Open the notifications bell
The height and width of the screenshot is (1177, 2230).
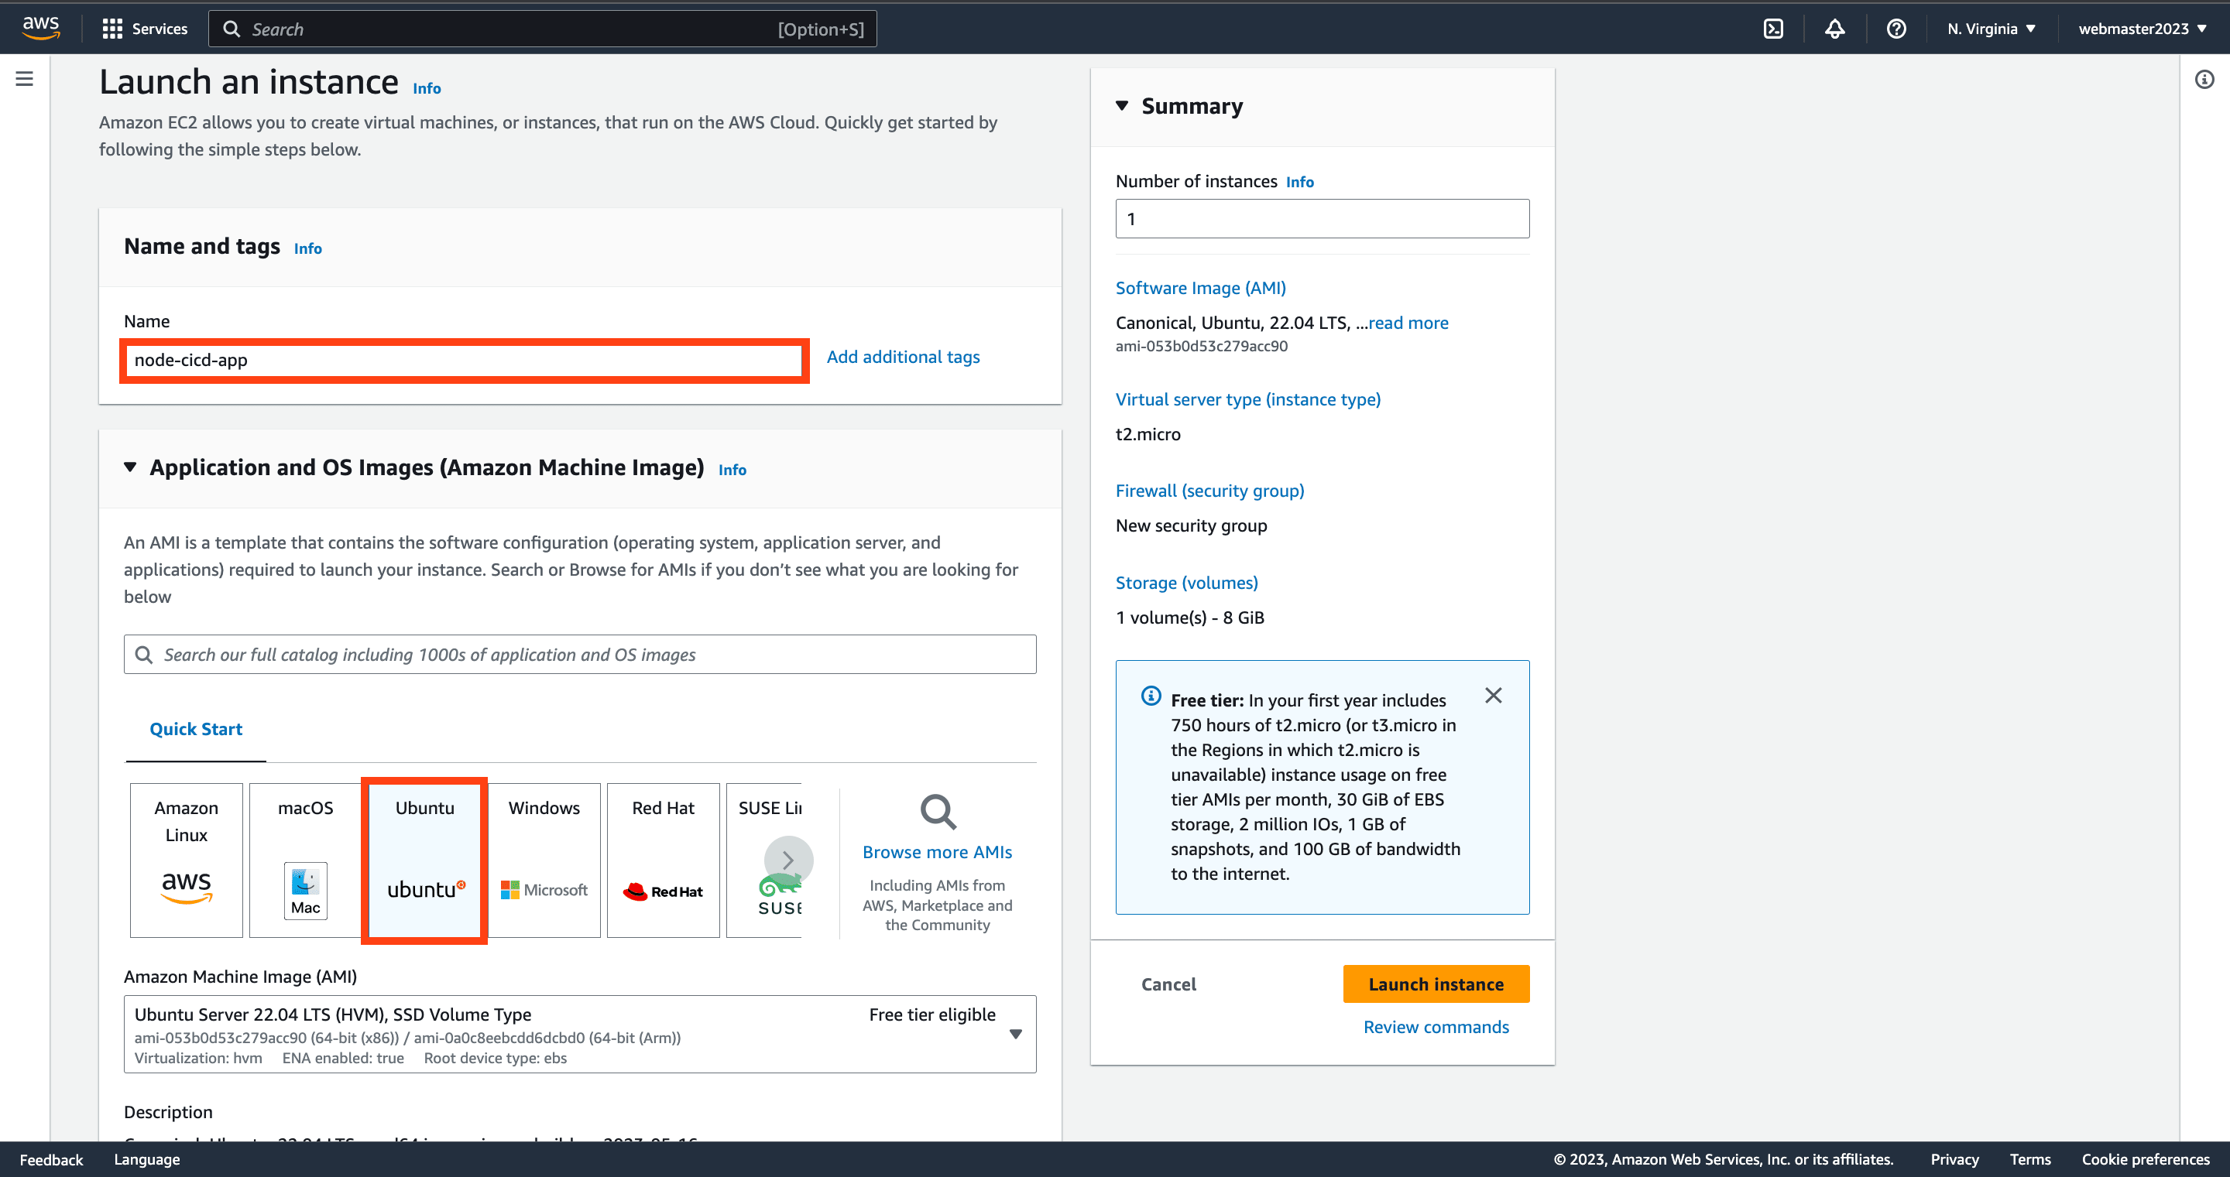1834,29
